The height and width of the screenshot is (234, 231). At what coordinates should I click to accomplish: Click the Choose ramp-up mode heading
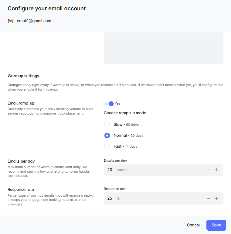125,113
